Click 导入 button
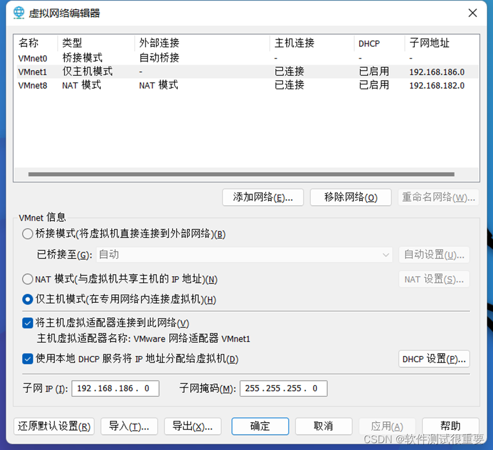The height and width of the screenshot is (450, 493). [x=129, y=427]
